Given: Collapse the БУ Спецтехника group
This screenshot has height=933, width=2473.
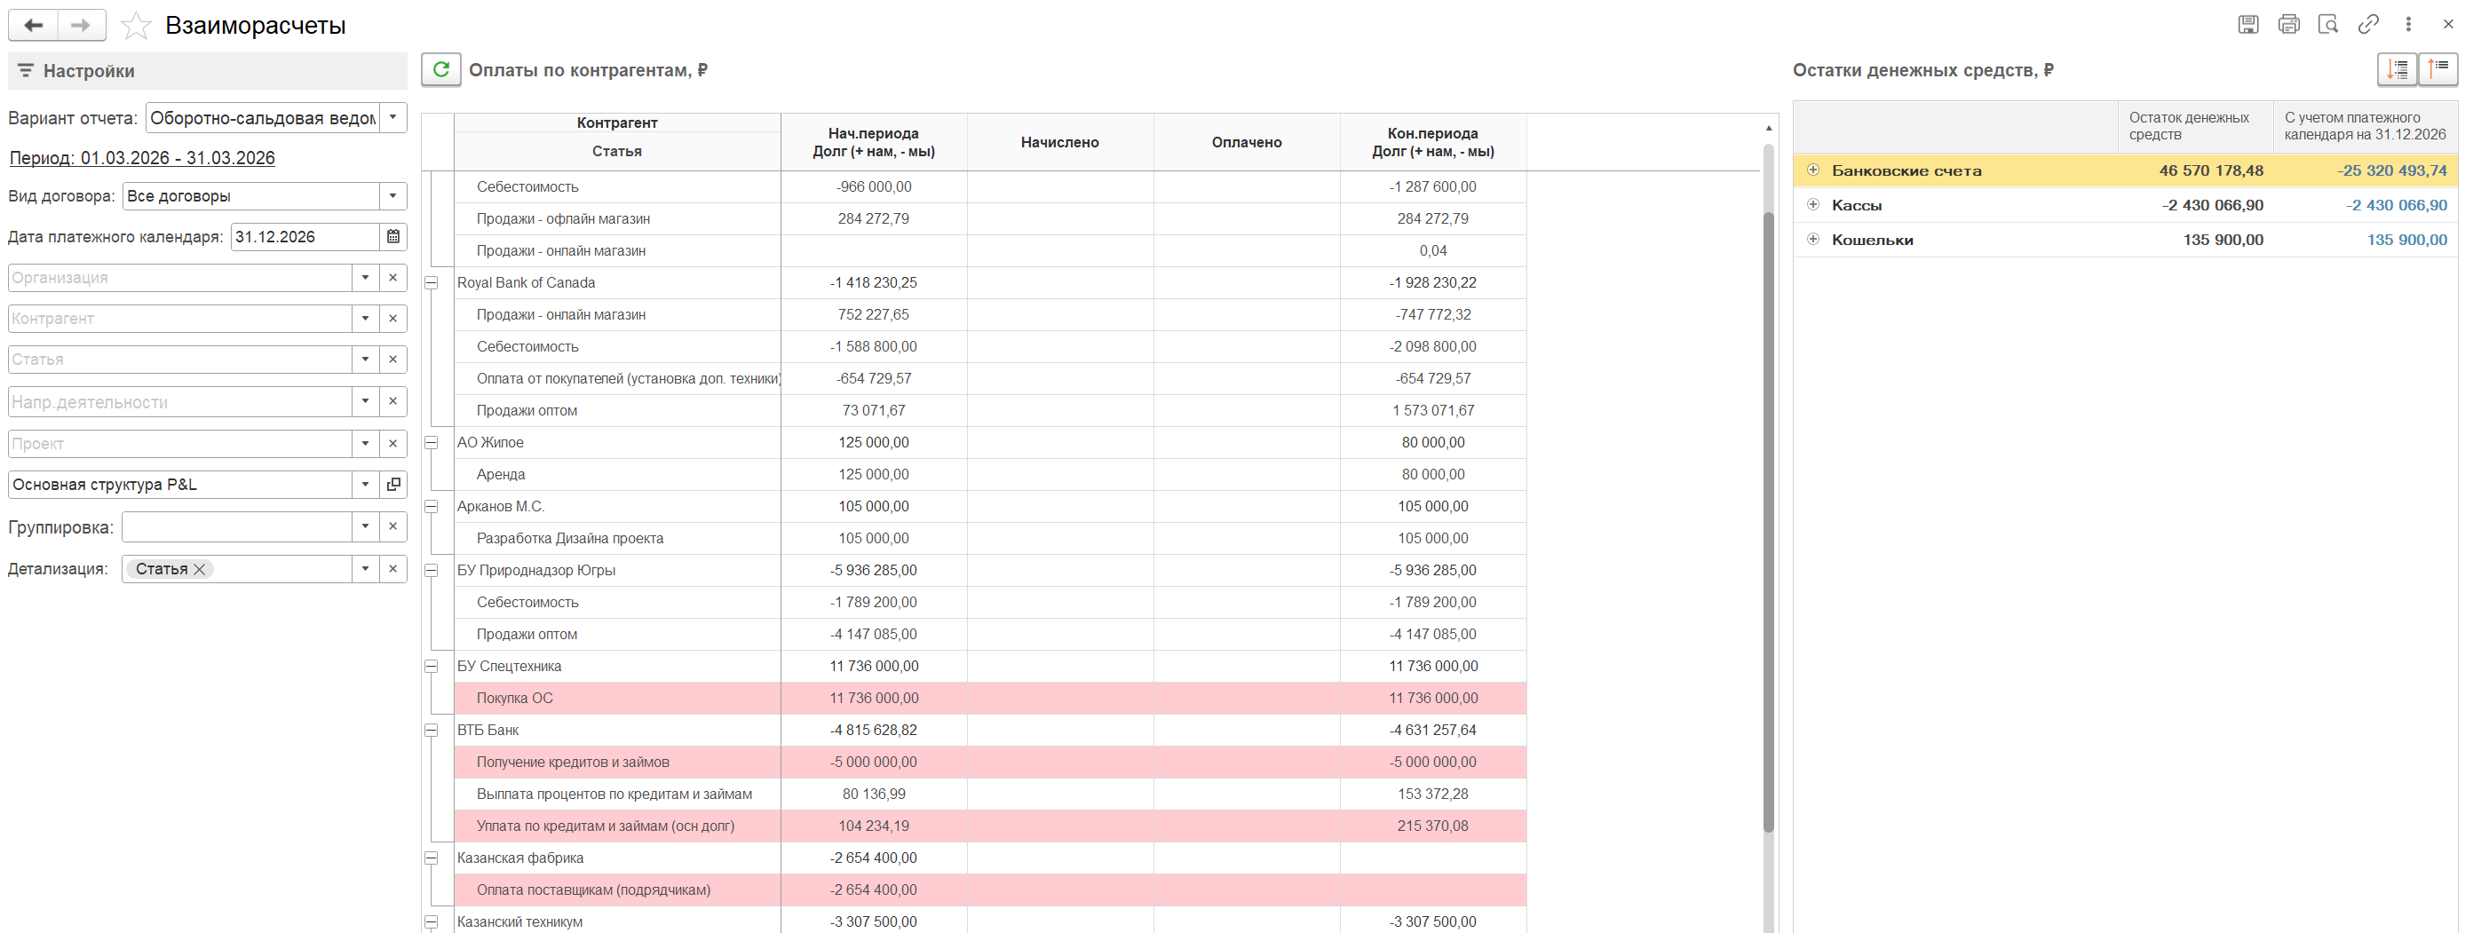Looking at the screenshot, I should tap(431, 666).
